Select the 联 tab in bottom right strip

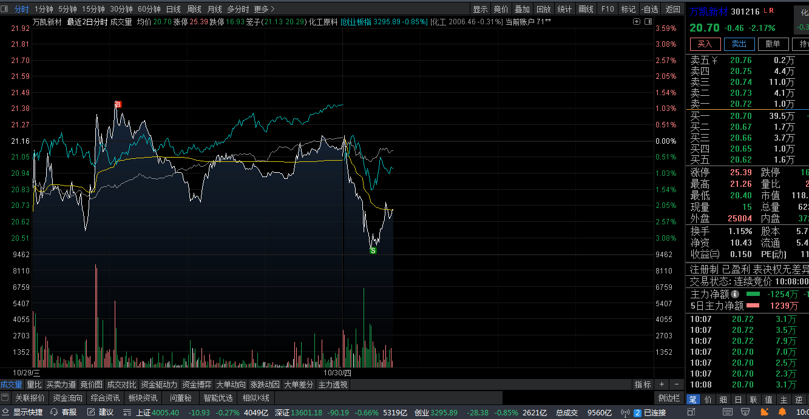coord(753,400)
